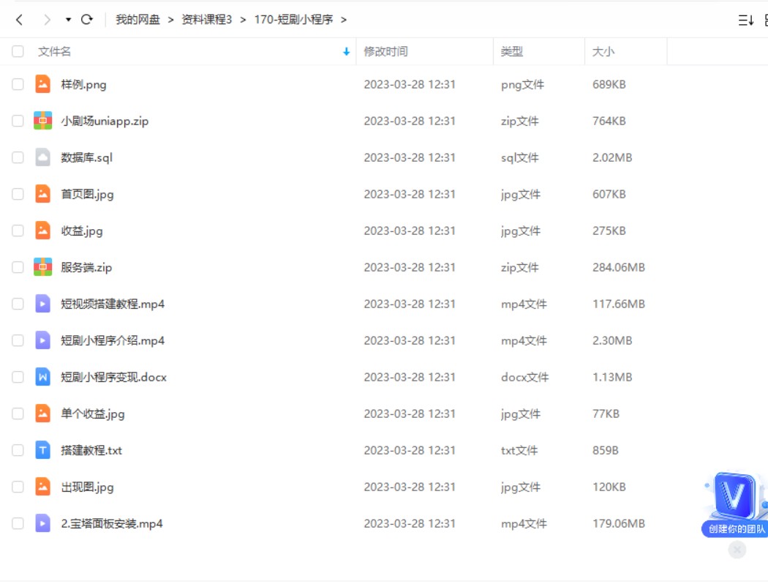
Task: Click the archive icon of 小剧场uniapp.zip
Action: coord(43,121)
